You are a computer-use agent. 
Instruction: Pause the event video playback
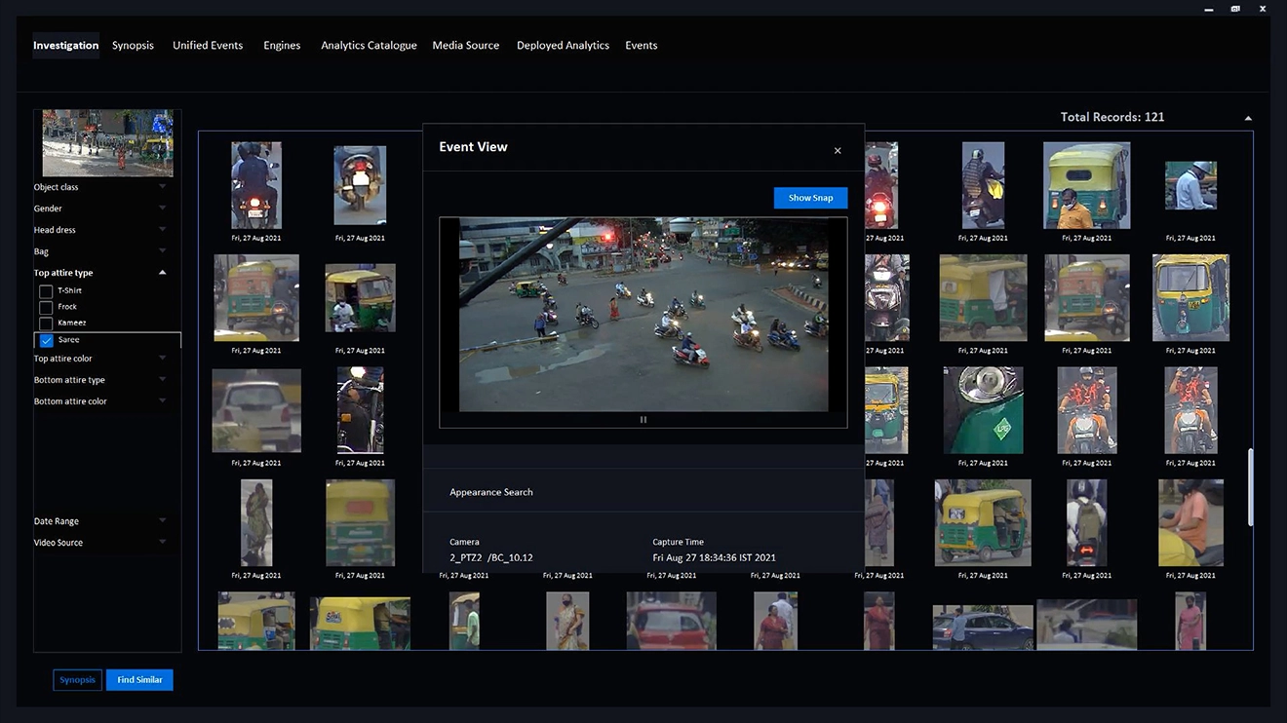[643, 420]
